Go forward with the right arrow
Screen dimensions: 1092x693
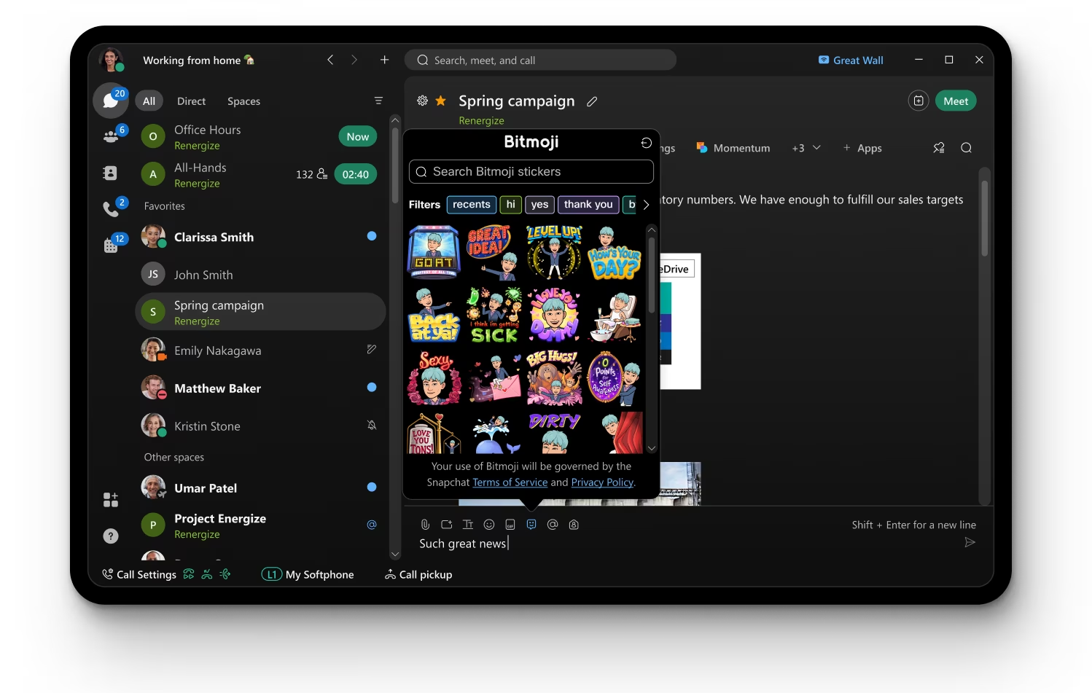point(354,60)
